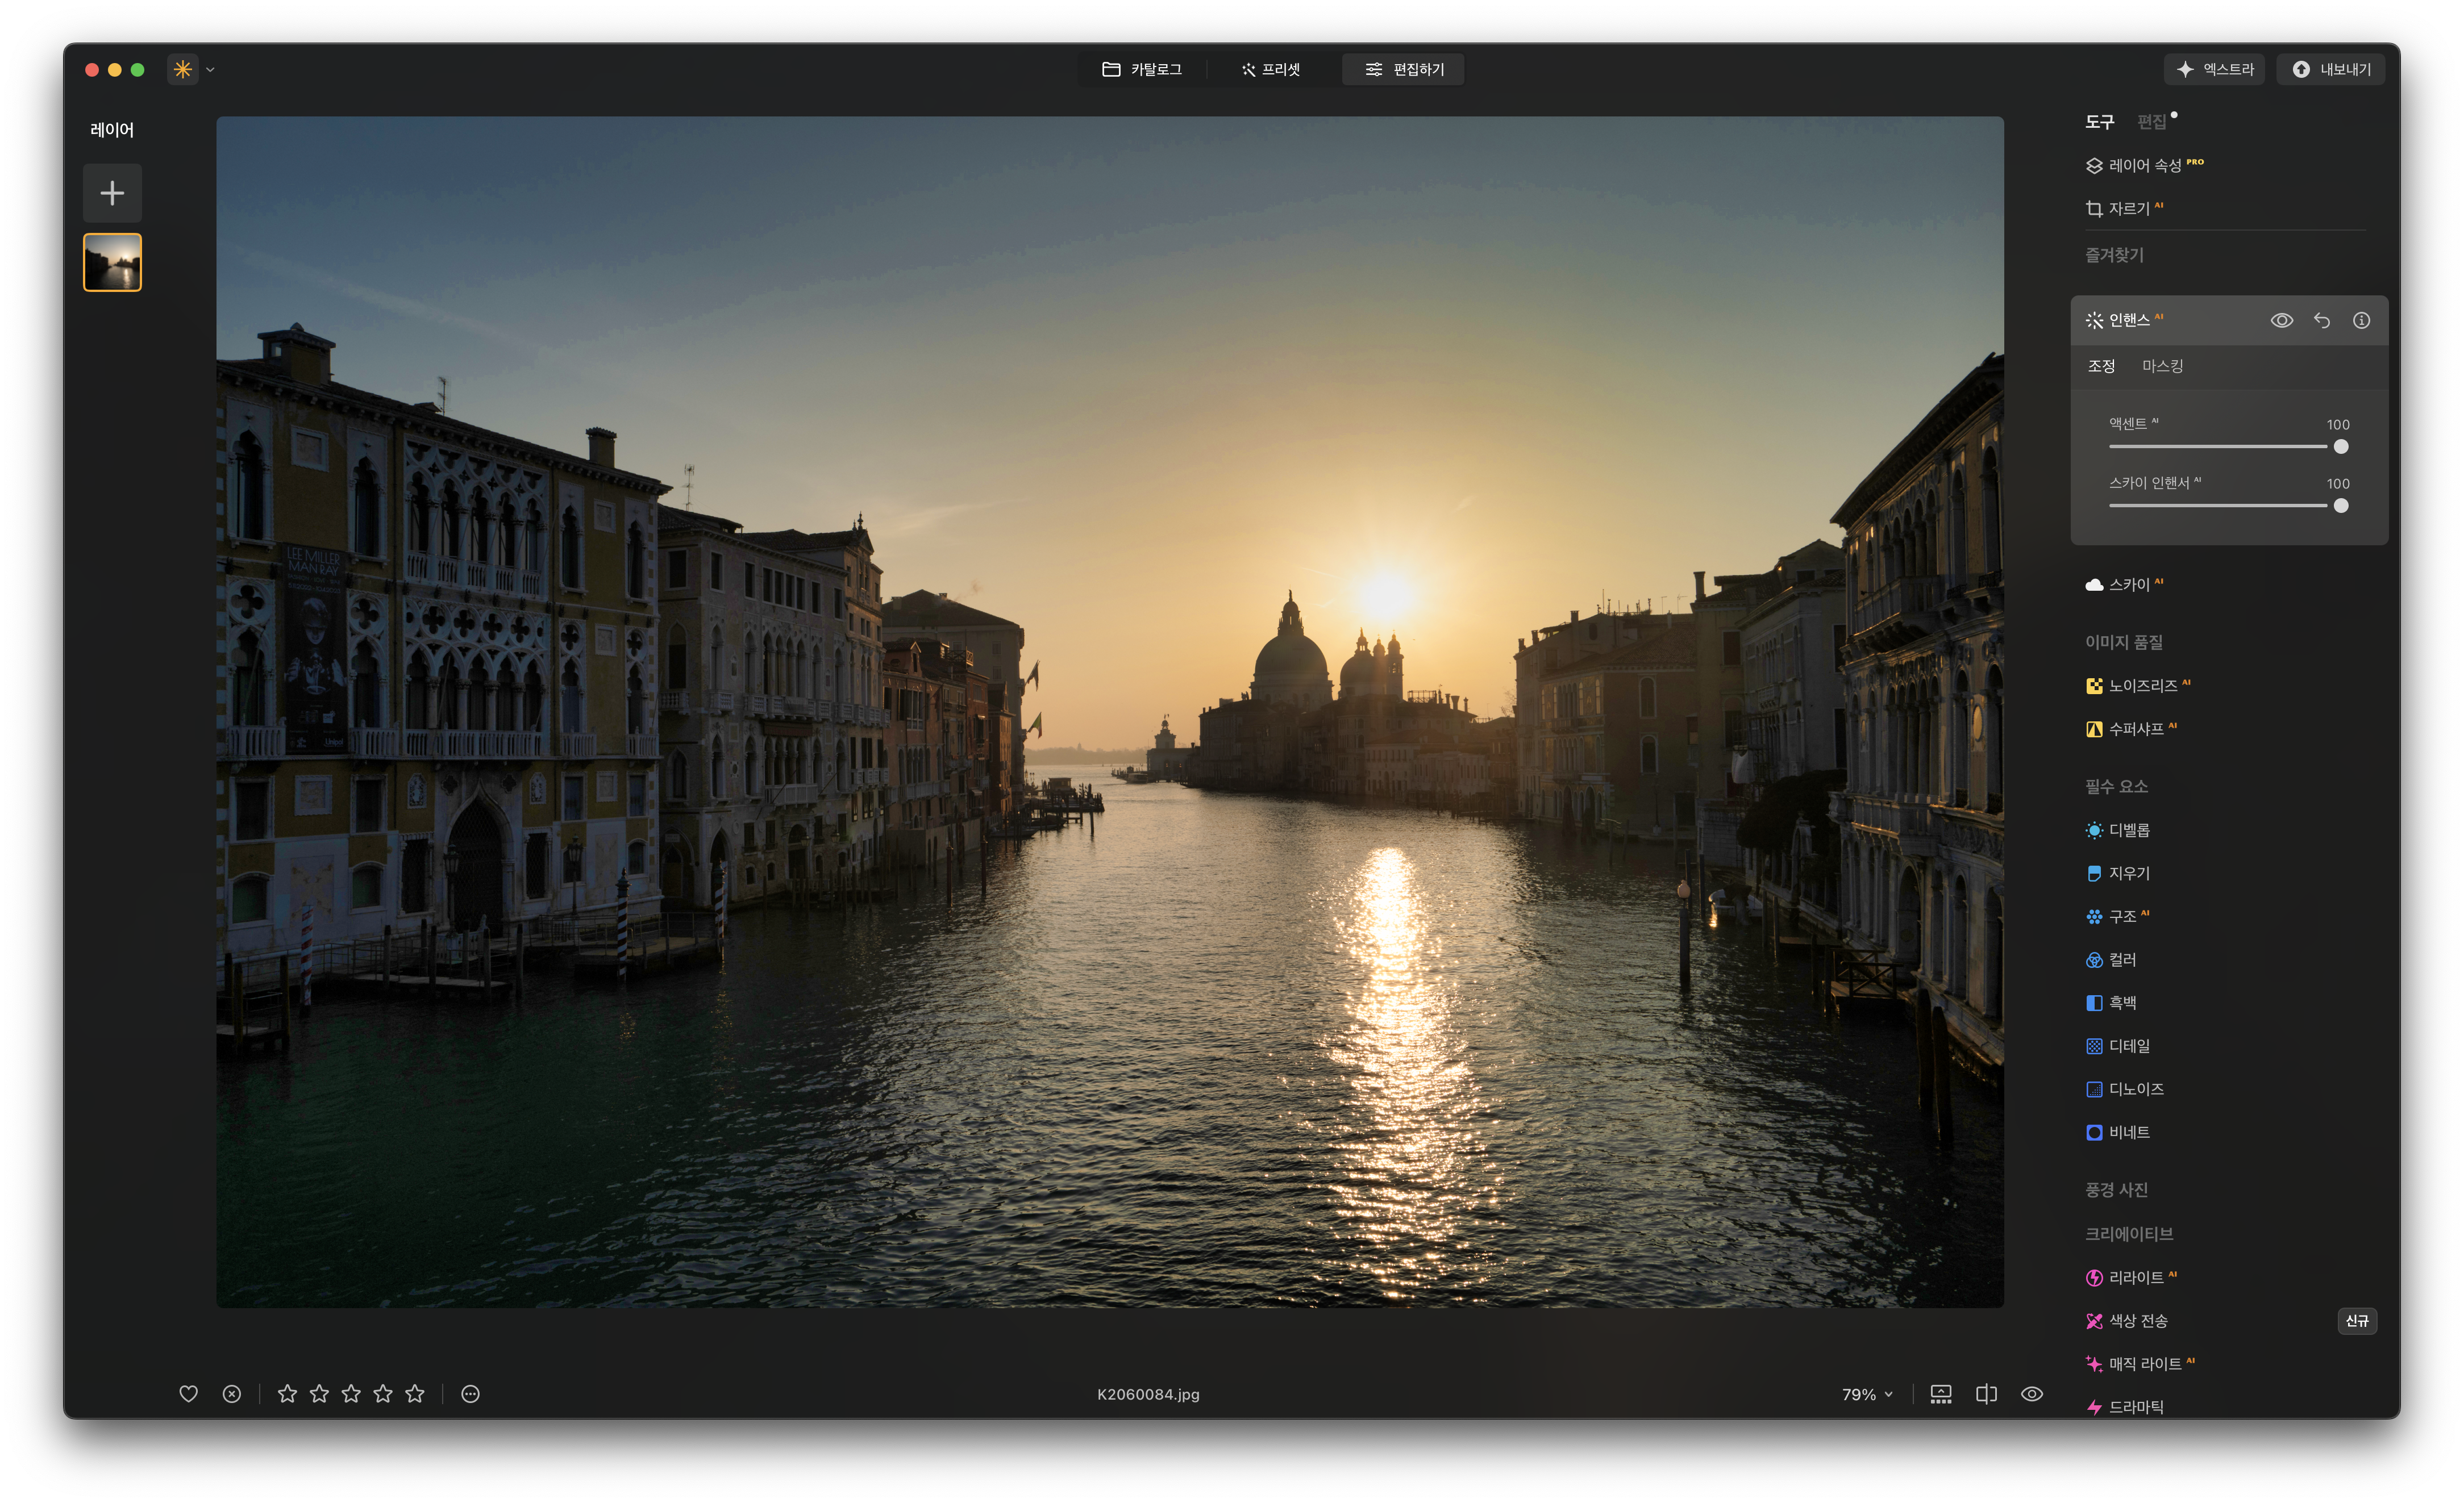Image resolution: width=2464 pixels, height=1503 pixels.
Task: Open Luminar logo menu chevron
Action: click(x=210, y=70)
